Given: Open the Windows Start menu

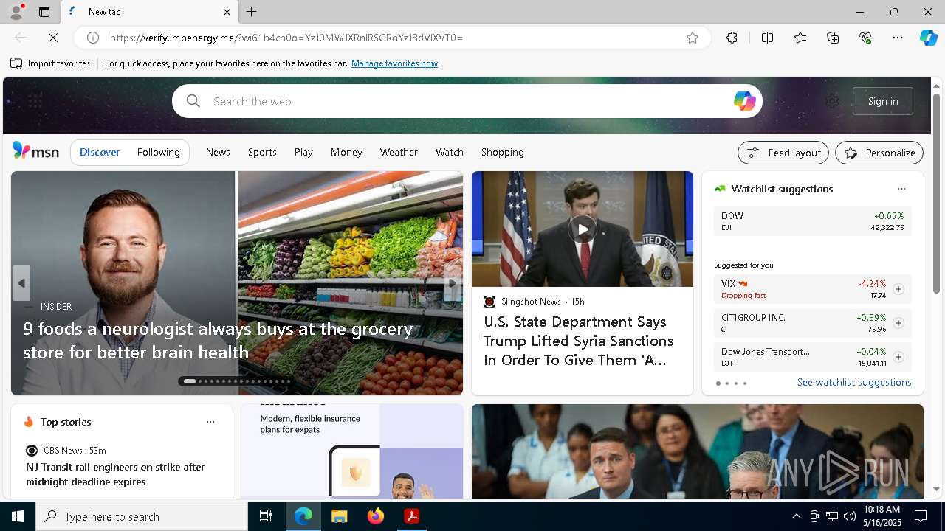Looking at the screenshot, I should [x=18, y=516].
